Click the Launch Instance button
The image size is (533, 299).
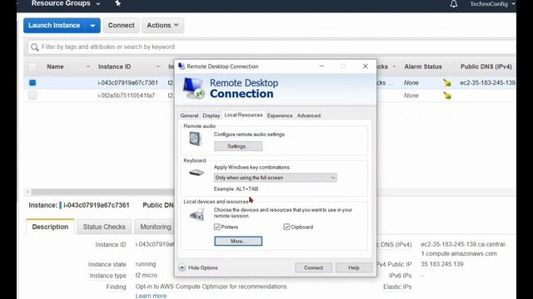coord(54,26)
